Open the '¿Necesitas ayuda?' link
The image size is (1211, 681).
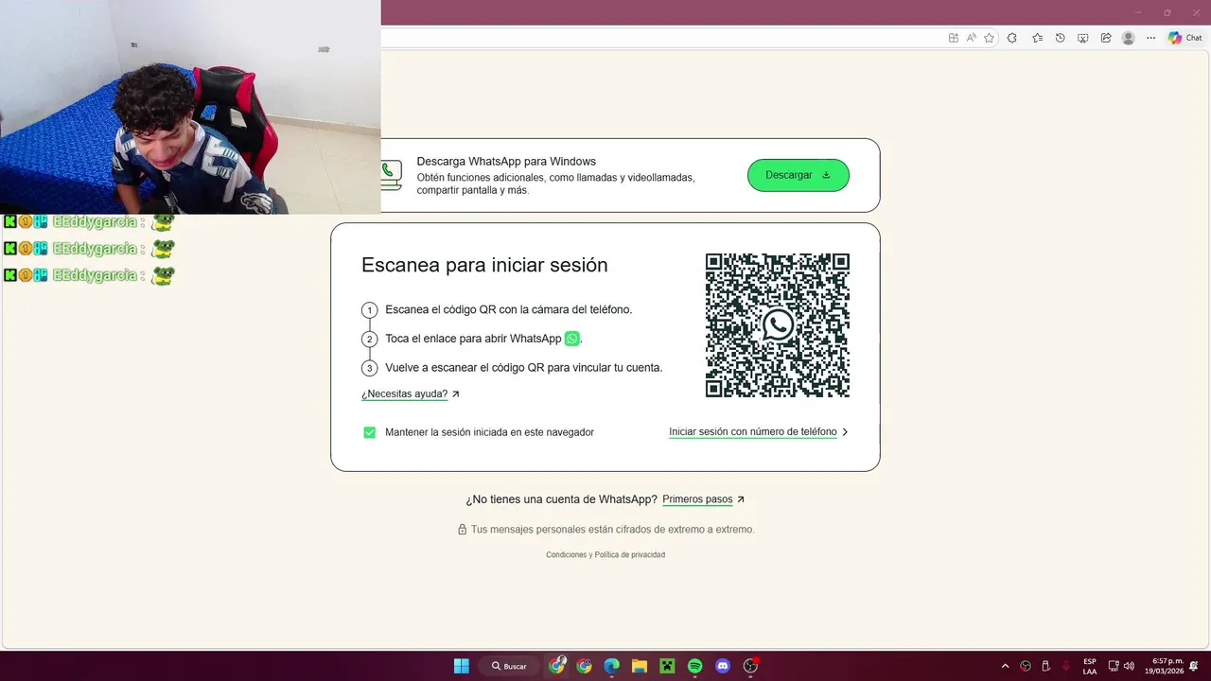(404, 394)
